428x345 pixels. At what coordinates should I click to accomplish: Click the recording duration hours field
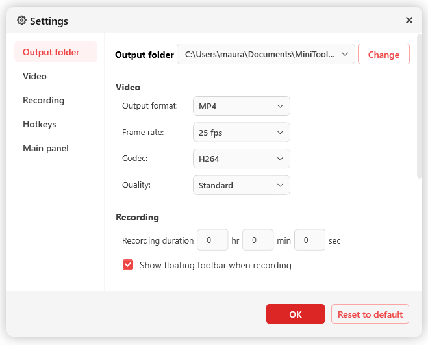click(212, 240)
